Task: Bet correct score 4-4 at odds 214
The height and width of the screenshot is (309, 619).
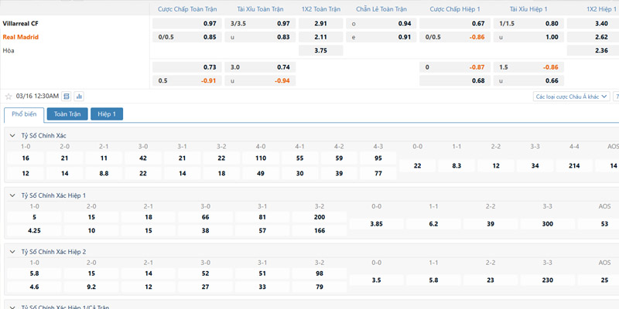Action: 574,165
